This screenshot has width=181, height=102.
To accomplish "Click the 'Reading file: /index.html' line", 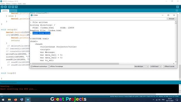I will click(46, 31).
